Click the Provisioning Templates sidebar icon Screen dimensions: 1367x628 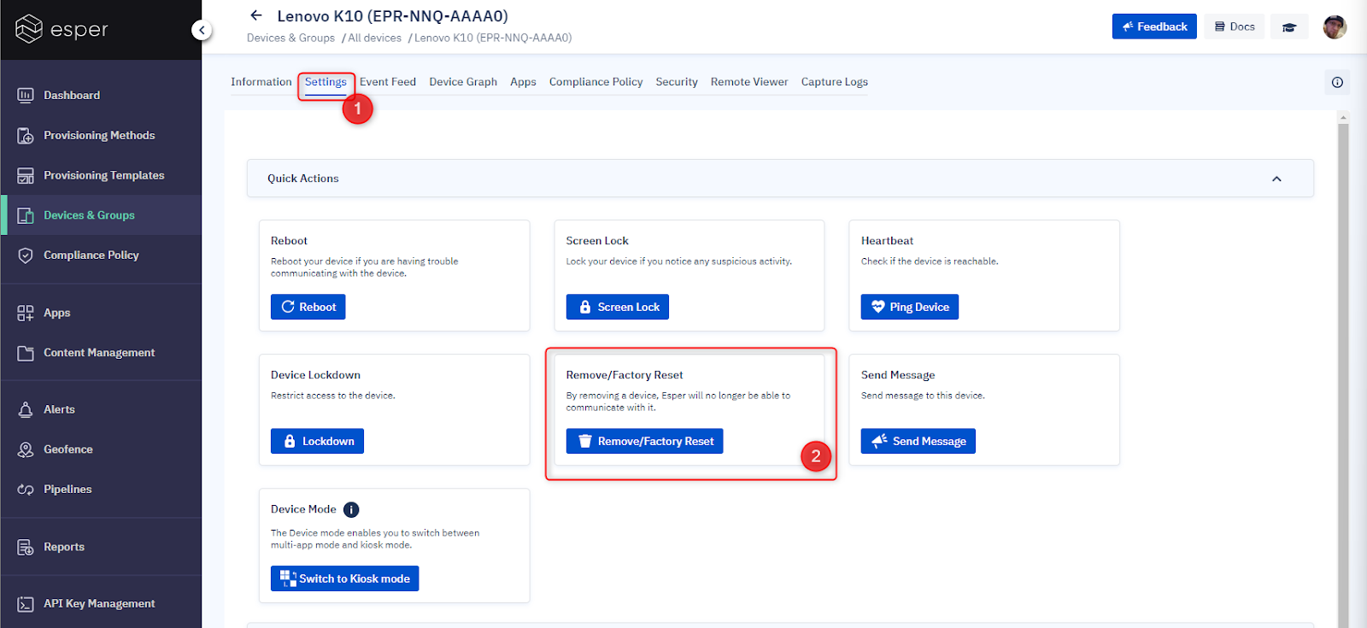point(26,175)
